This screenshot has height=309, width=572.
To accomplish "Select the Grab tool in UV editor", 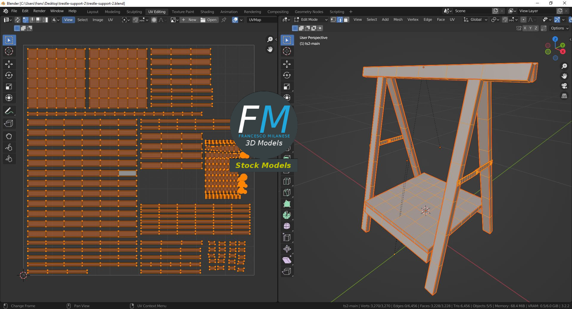I will point(9,136).
